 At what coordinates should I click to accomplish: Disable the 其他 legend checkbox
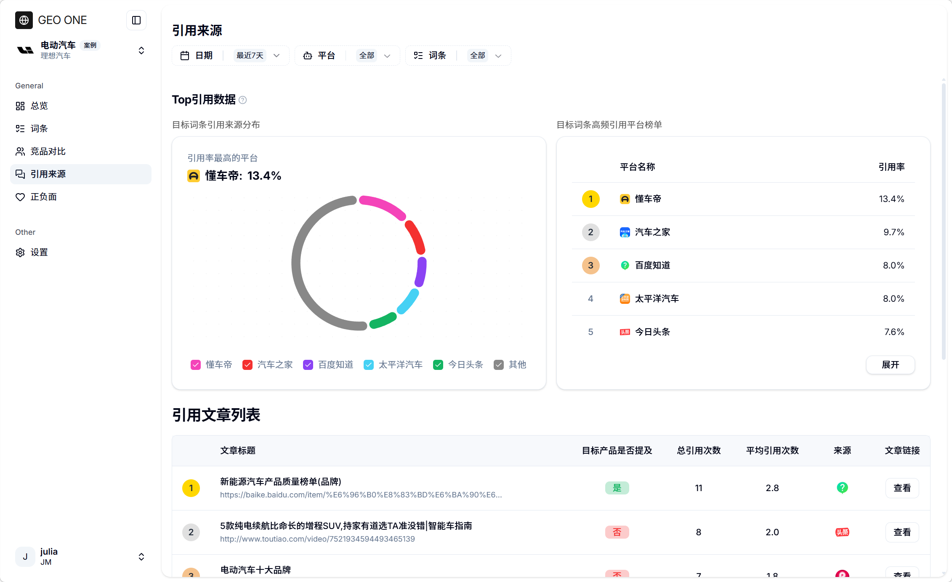point(499,365)
